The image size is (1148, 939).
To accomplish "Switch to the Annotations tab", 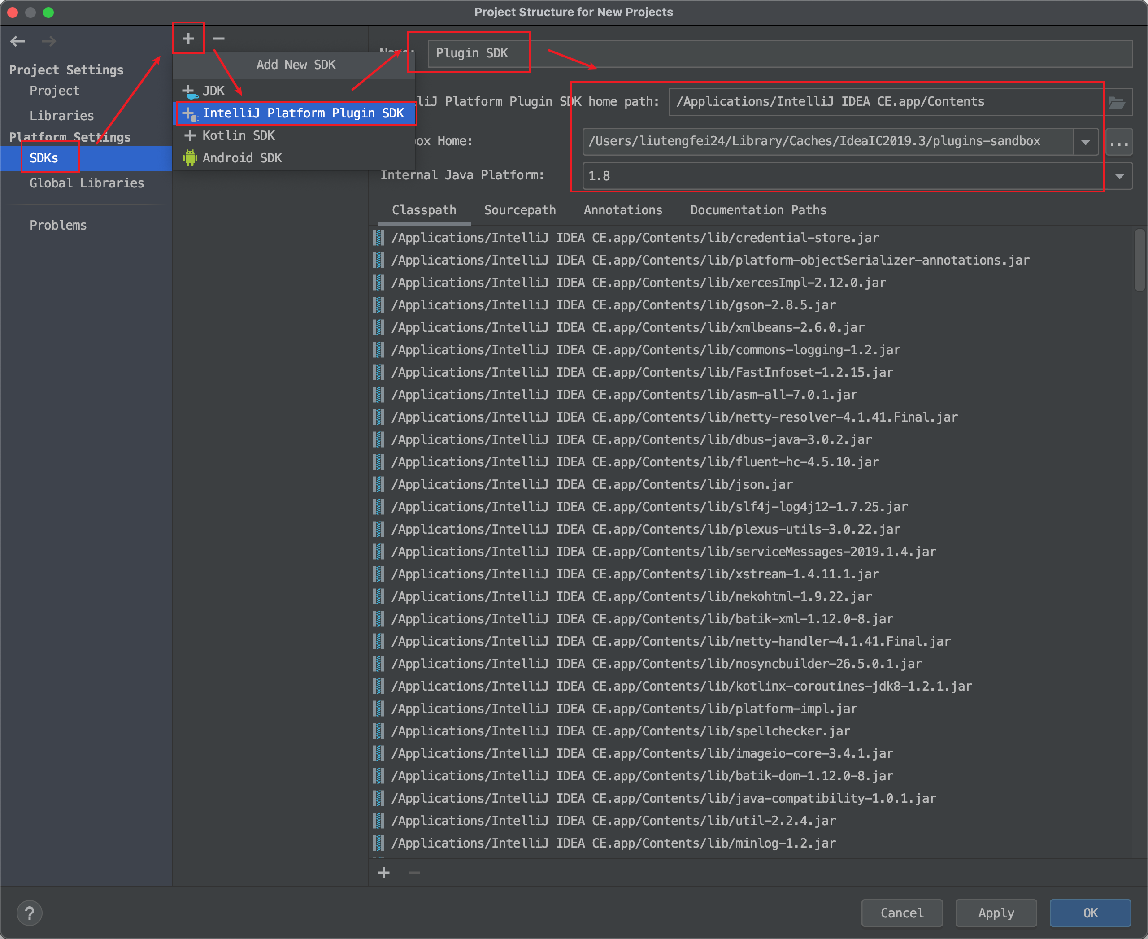I will pyautogui.click(x=623, y=210).
